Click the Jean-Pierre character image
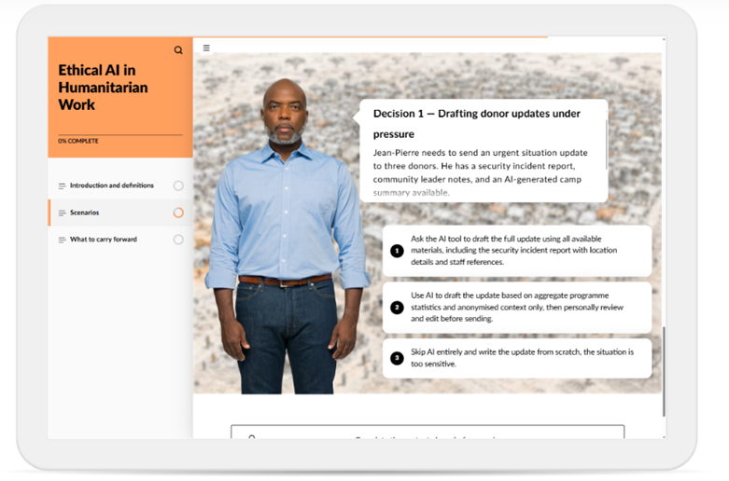The width and height of the screenshot is (729, 481). 287,236
